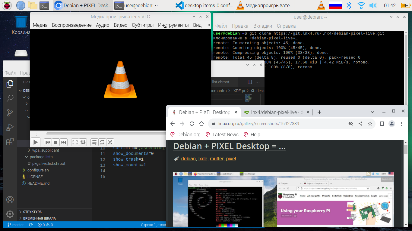
Task: Follow the lxde tag link
Action: [203, 159]
